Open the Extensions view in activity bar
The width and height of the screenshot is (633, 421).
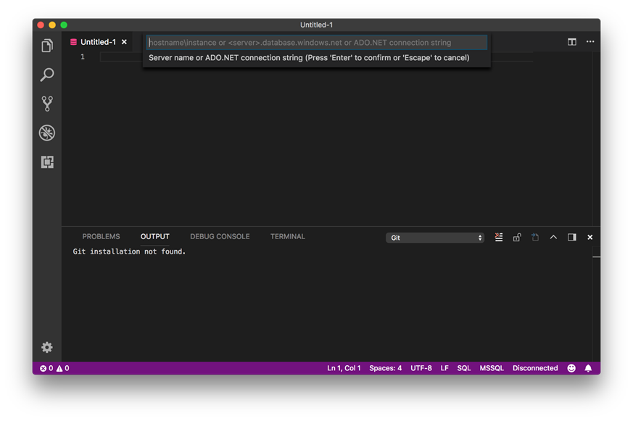[47, 162]
